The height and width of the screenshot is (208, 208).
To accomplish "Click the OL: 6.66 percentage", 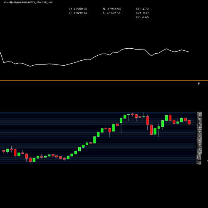I will point(142,17).
